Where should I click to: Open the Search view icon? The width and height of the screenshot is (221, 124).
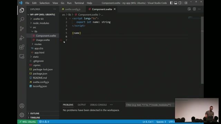click(x=22, y=19)
